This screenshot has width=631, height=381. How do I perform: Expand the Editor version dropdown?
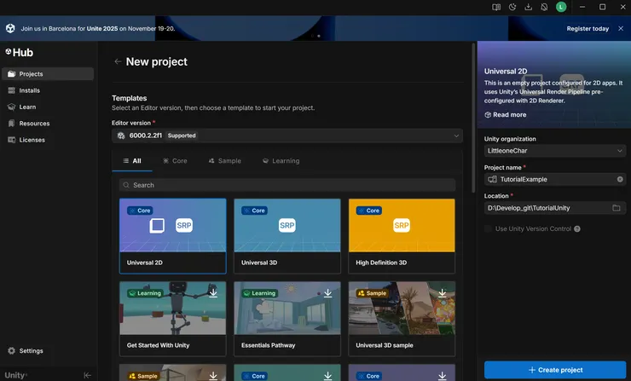[287, 136]
